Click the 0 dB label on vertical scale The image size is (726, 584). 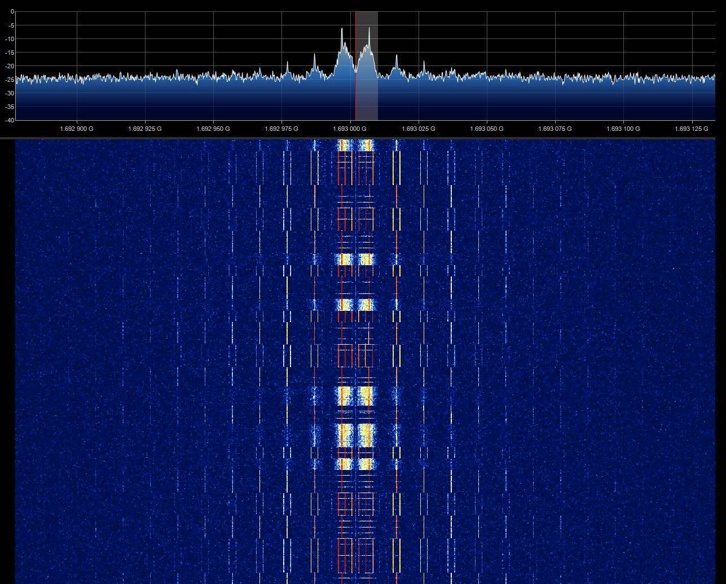[12, 12]
